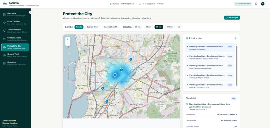The image size is (270, 128).
Task: Click the Protect the City page heading
Action: [77, 14]
